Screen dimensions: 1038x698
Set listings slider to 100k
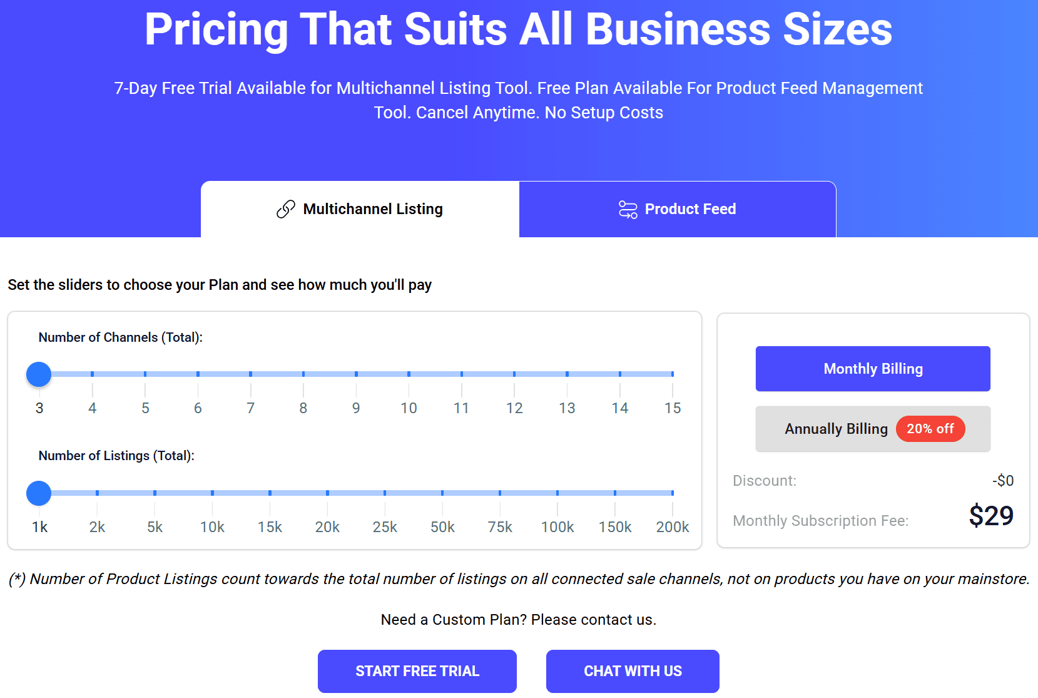tap(557, 493)
